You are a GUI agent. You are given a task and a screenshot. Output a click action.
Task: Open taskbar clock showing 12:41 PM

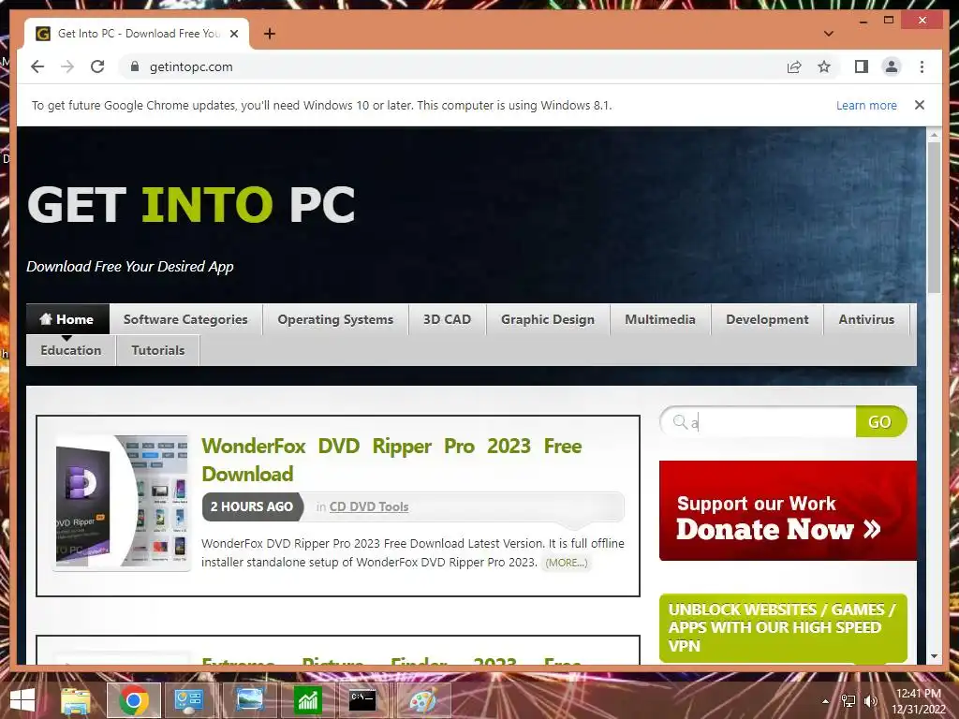tap(919, 700)
